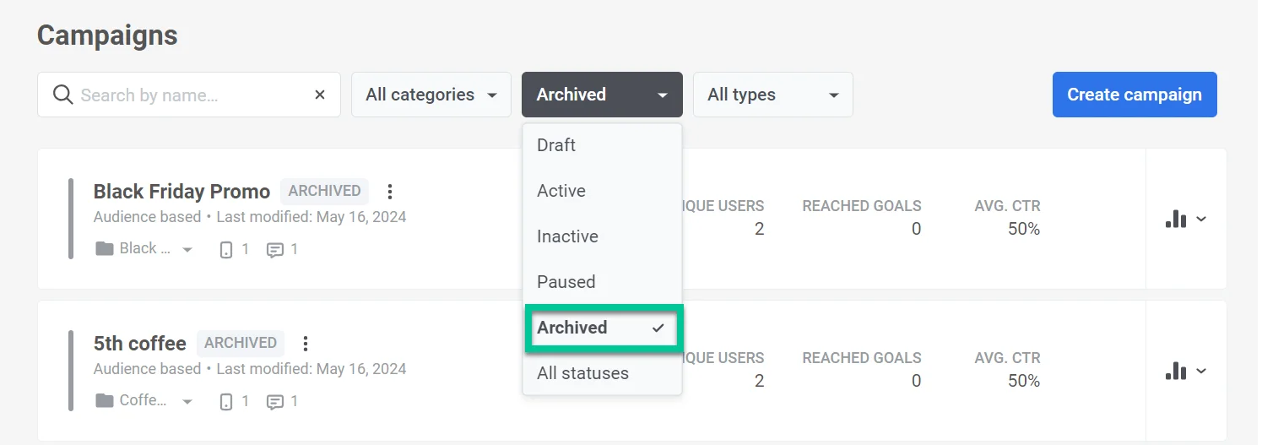Click 5th coffee folder category icon
1262x445 pixels.
105,401
